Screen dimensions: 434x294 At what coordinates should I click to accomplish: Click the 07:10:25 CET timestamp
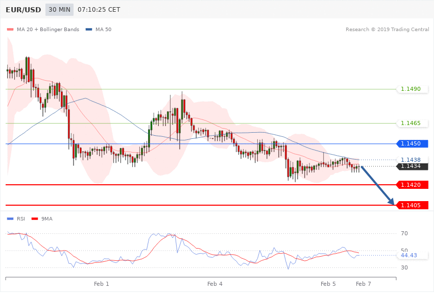[99, 10]
